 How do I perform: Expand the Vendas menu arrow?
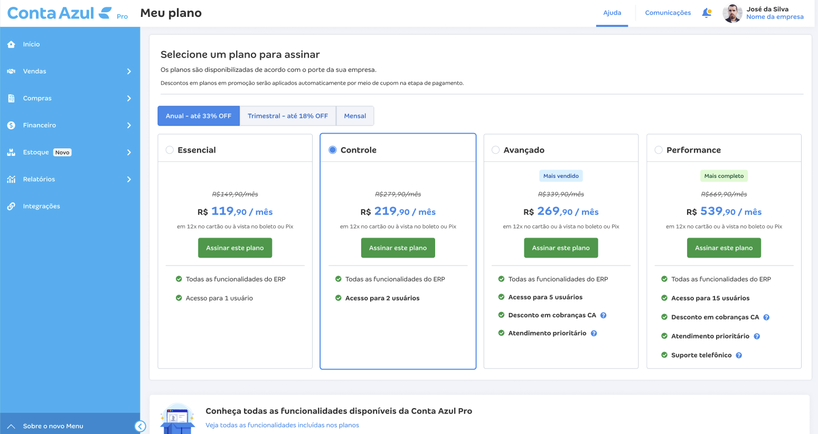pos(129,71)
